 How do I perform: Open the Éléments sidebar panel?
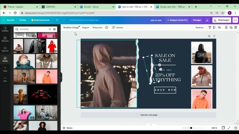click(x=5, y=39)
